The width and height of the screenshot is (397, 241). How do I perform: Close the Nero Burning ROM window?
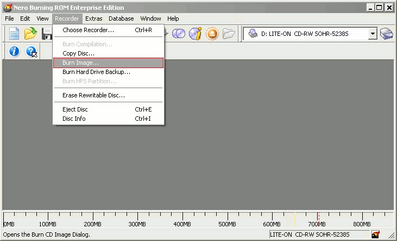pos(389,8)
